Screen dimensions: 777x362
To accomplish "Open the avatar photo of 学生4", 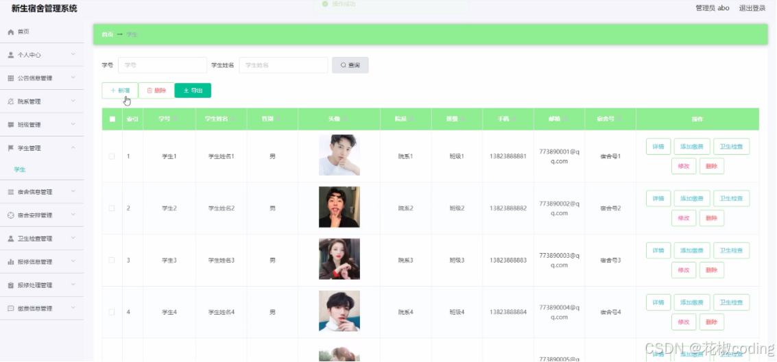I will [x=339, y=311].
